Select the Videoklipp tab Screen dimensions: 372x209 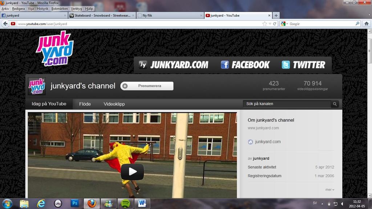pos(114,104)
